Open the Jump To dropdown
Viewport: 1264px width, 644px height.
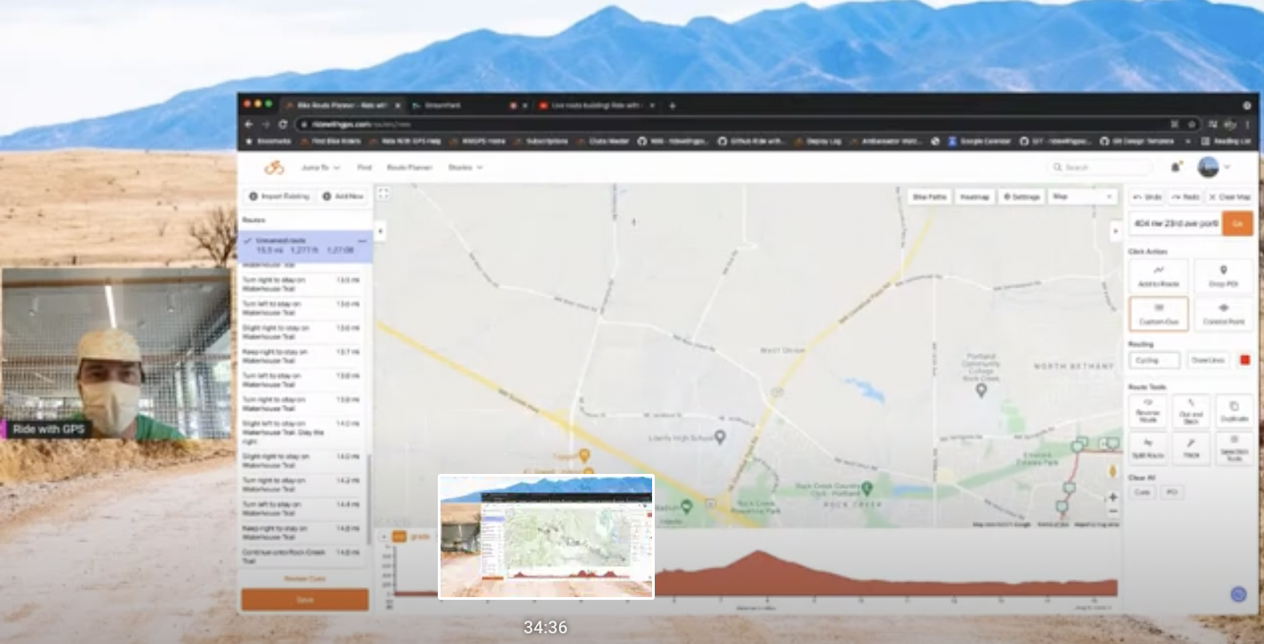tap(320, 167)
